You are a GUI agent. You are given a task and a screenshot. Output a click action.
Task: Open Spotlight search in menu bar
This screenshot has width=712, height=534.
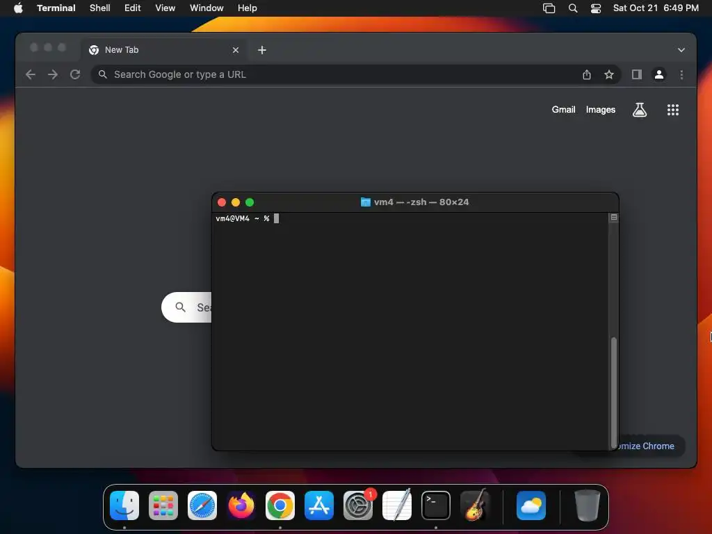click(x=573, y=8)
